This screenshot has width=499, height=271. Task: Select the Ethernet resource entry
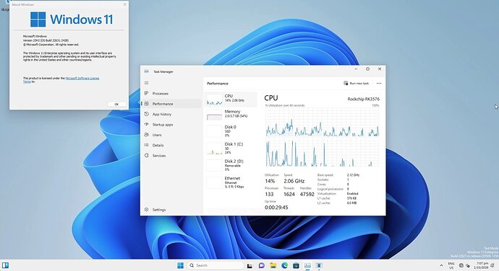231,182
